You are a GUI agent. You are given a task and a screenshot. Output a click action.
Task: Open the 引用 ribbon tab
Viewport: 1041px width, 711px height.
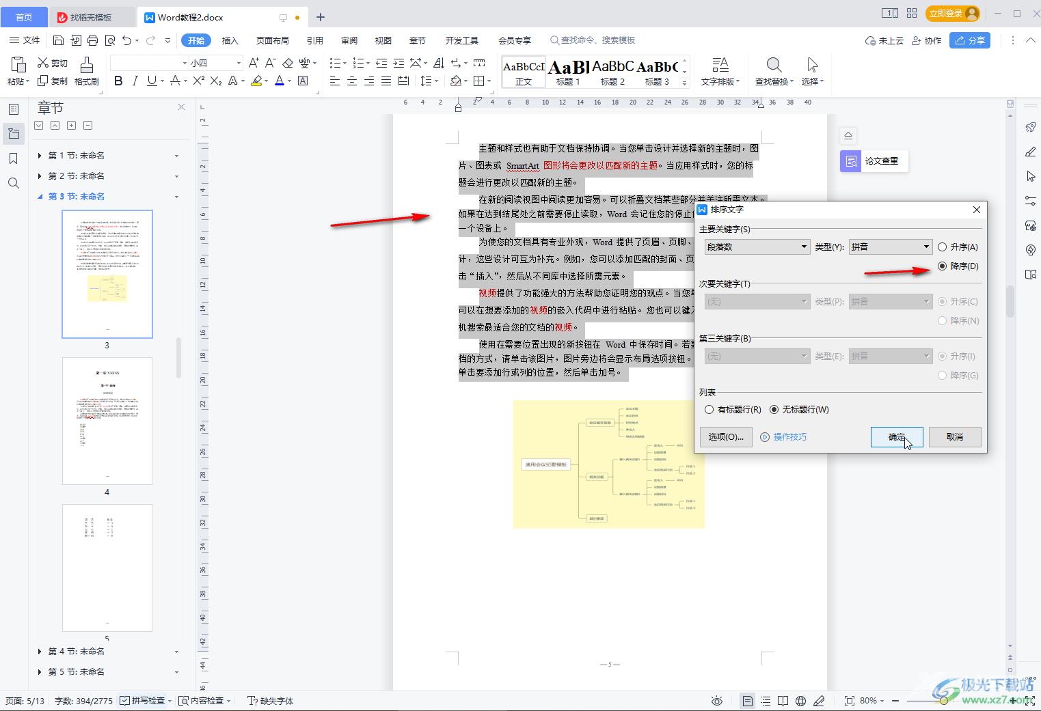point(315,40)
